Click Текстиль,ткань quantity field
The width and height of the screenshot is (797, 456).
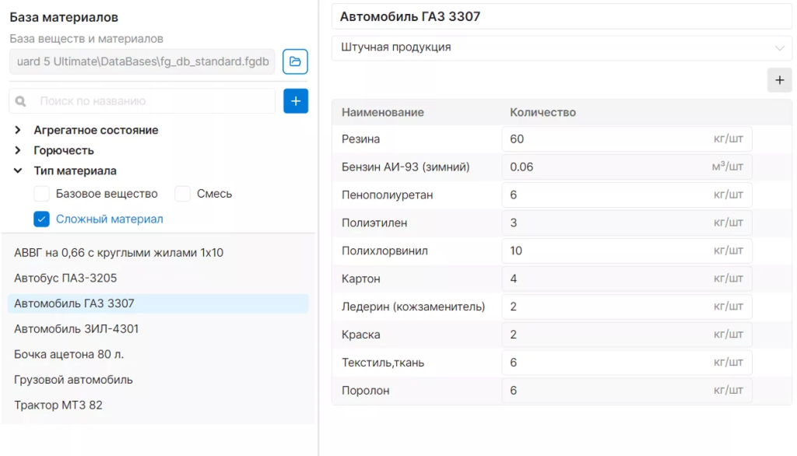(x=627, y=363)
